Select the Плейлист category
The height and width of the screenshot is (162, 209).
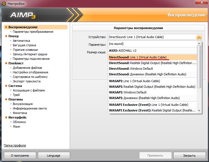tap(16, 63)
